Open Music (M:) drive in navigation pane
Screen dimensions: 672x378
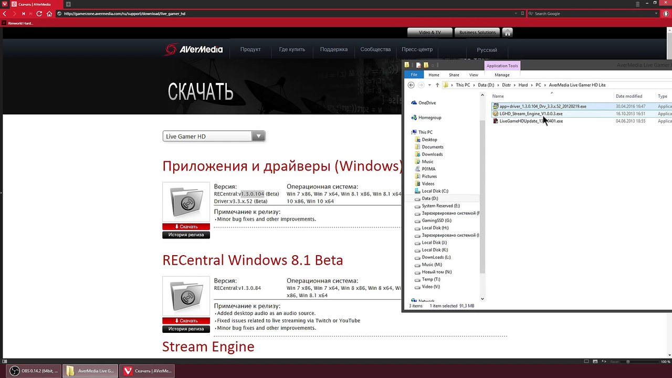[x=432, y=265]
